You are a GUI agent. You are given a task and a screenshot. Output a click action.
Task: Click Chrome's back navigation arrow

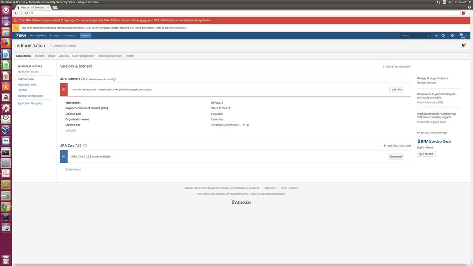[x=16, y=13]
